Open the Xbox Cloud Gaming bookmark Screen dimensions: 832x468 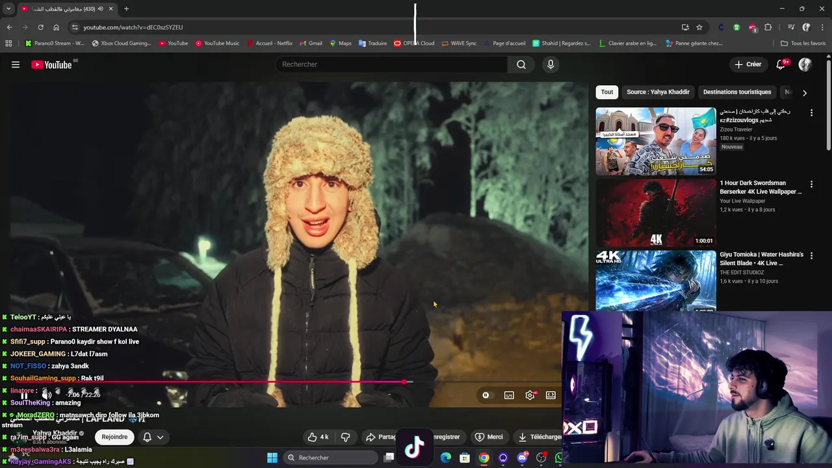tap(122, 44)
